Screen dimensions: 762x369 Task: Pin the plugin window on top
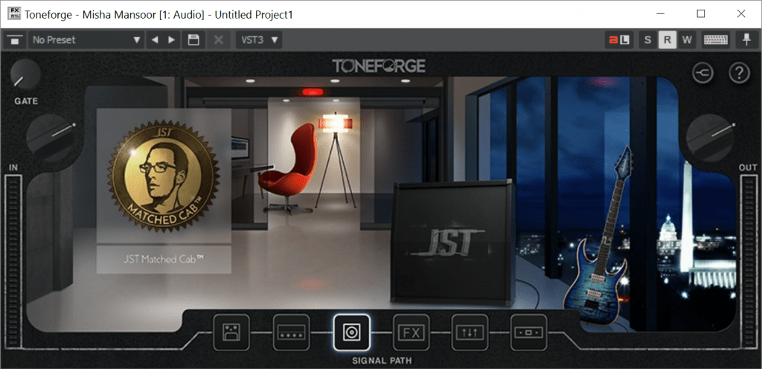click(x=747, y=40)
